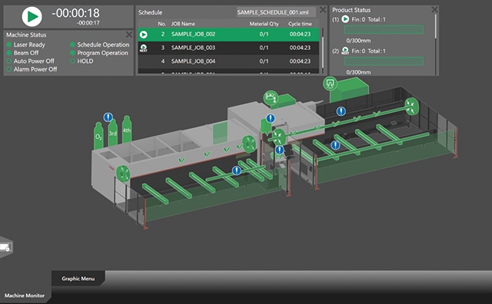Click the side tab icon at left edge
The height and width of the screenshot is (304, 492).
(6, 247)
